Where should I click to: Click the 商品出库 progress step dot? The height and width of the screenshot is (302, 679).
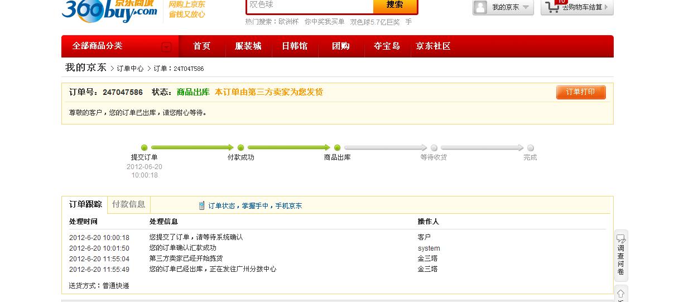coord(337,148)
